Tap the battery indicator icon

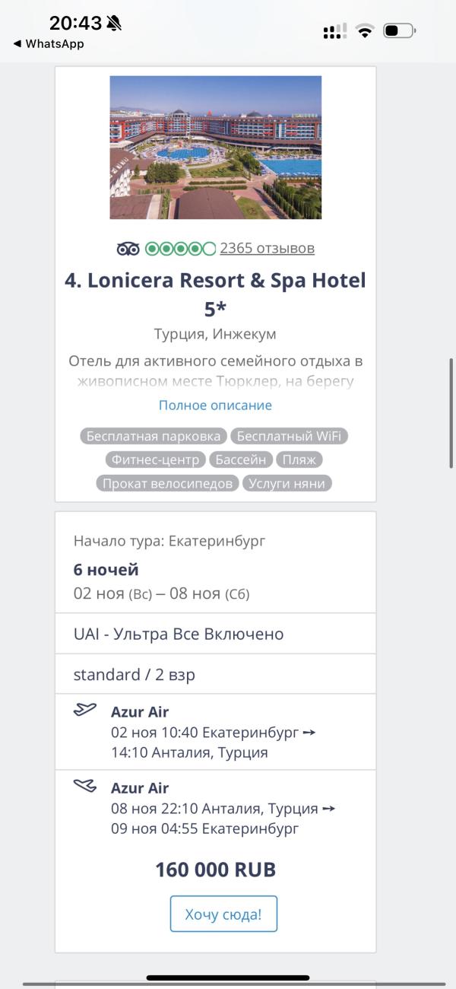(399, 31)
